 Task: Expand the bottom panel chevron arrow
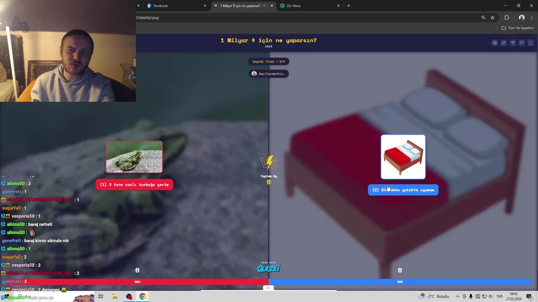point(269,288)
